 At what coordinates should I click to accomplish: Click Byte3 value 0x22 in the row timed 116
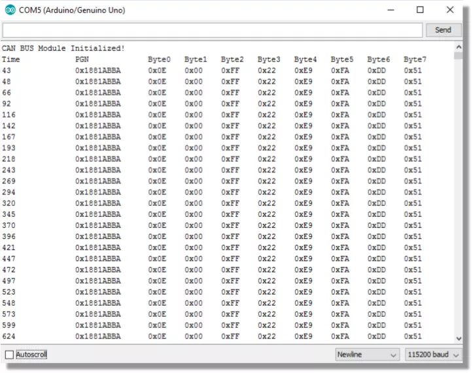[267, 115]
